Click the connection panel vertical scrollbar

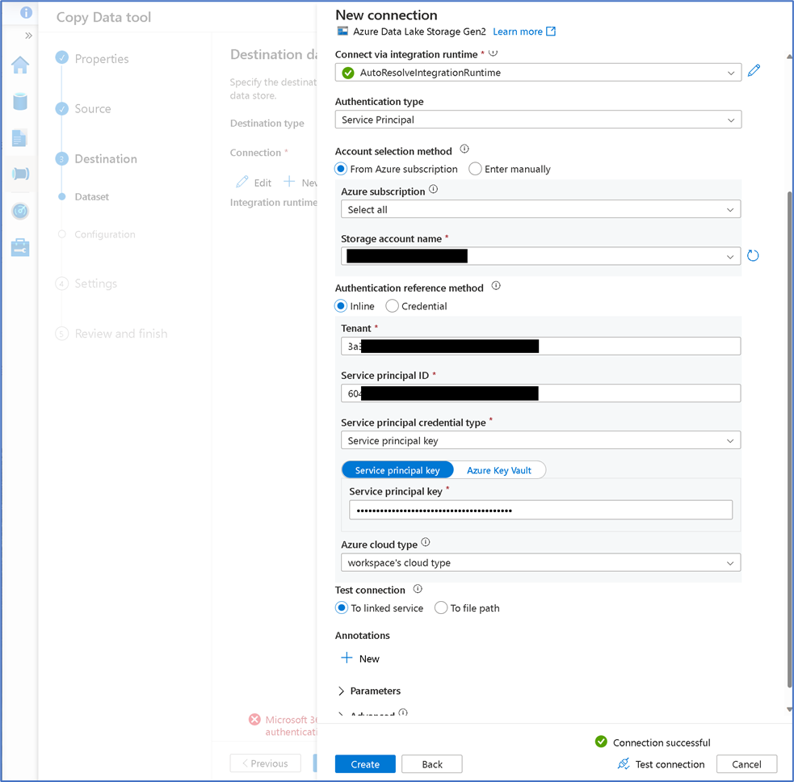pos(789,439)
